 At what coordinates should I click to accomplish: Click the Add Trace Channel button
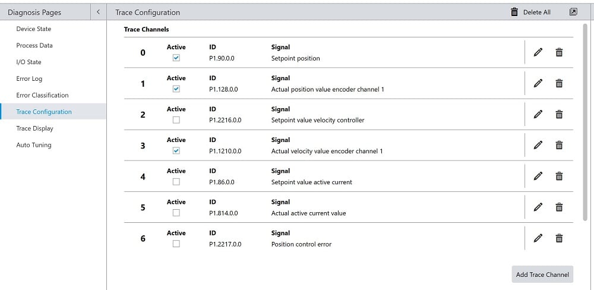click(x=542, y=275)
